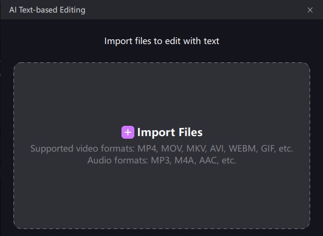Image resolution: width=323 pixels, height=236 pixels.
Task: Click empty space above Import Files
Action: (161, 97)
